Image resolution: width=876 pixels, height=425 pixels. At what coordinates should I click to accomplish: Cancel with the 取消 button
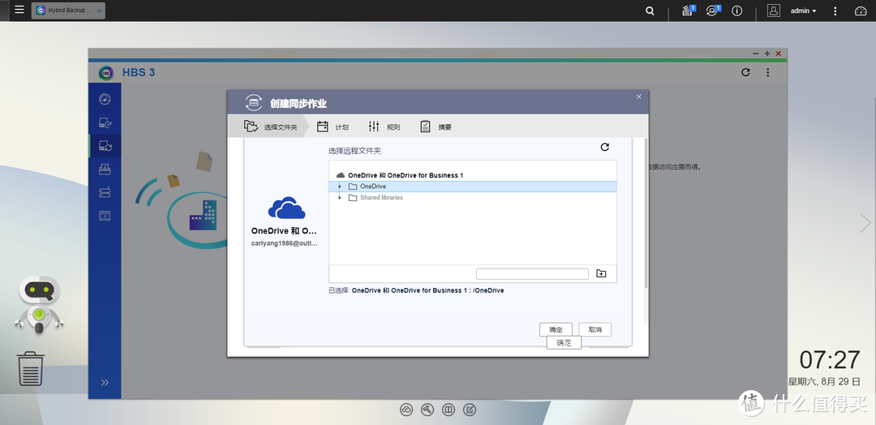point(595,329)
